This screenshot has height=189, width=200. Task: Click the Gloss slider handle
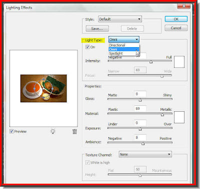[x=140, y=100]
